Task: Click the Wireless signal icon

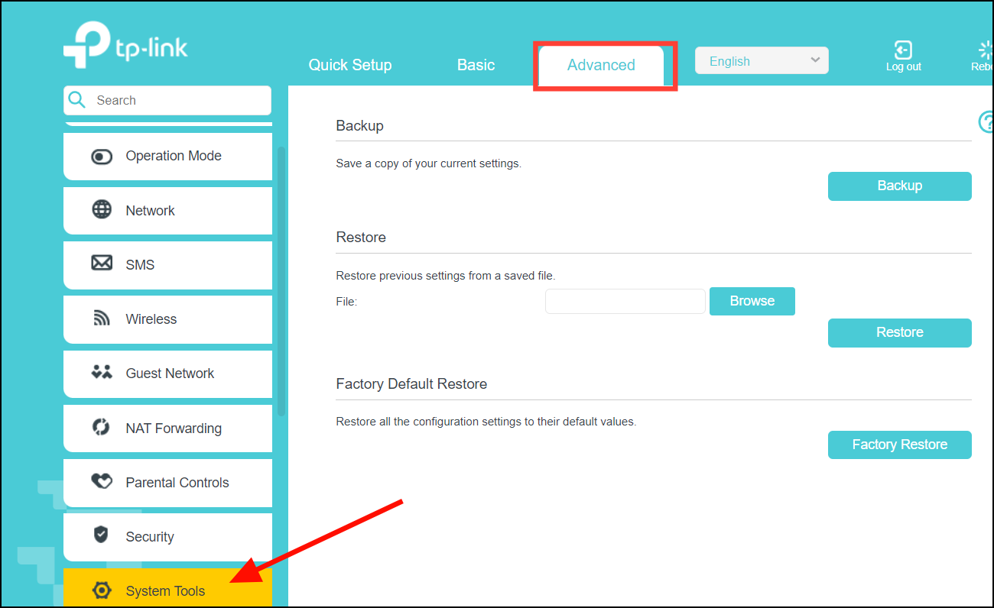Action: point(102,319)
